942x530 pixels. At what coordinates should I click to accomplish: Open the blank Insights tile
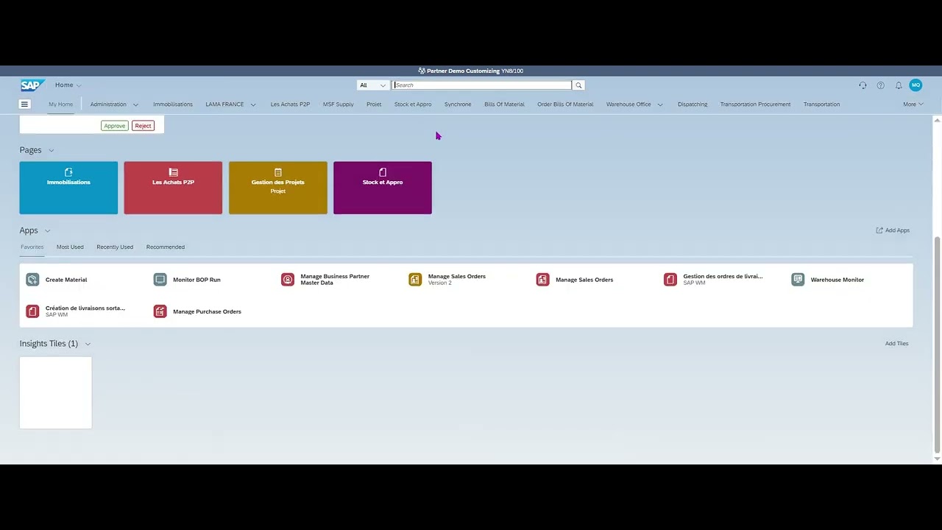[x=56, y=392]
